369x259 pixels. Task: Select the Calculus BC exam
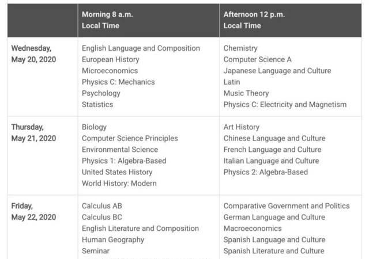102,217
